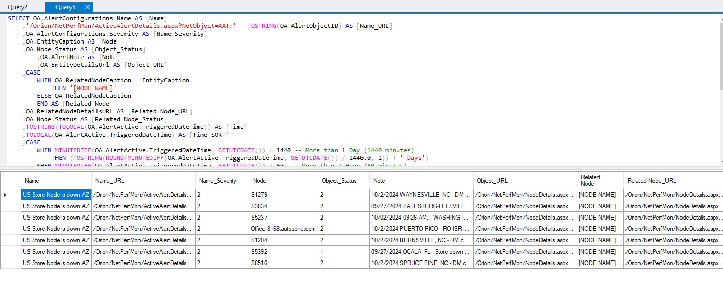
Task: Select the Office-8168.autozone.com node cell
Action: coord(283,229)
